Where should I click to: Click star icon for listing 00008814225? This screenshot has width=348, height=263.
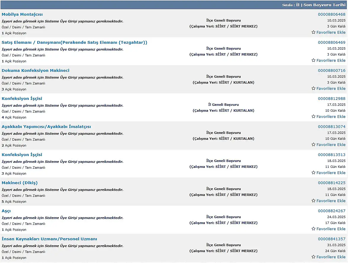point(313,201)
